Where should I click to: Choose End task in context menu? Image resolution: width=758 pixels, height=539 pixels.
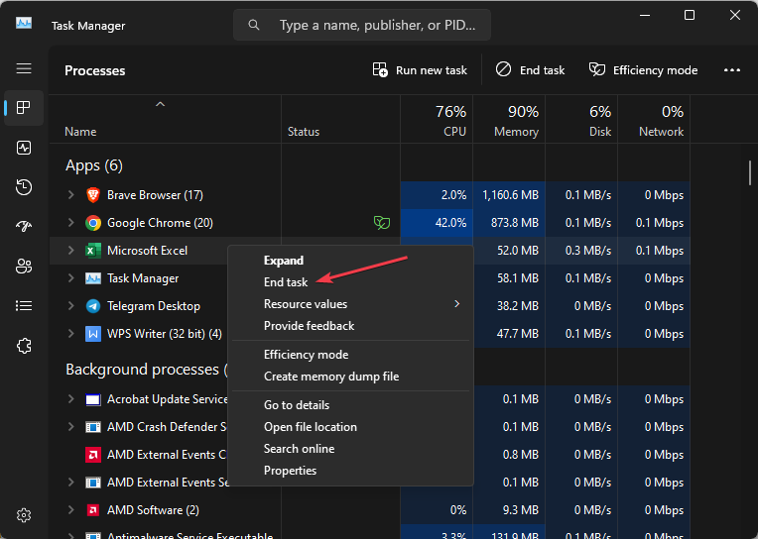click(286, 282)
